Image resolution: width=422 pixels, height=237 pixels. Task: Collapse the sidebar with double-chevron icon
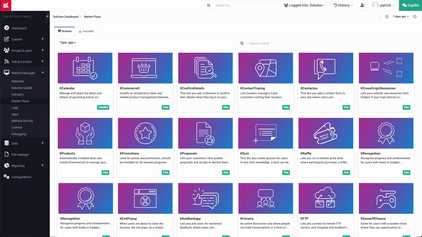click(x=47, y=16)
